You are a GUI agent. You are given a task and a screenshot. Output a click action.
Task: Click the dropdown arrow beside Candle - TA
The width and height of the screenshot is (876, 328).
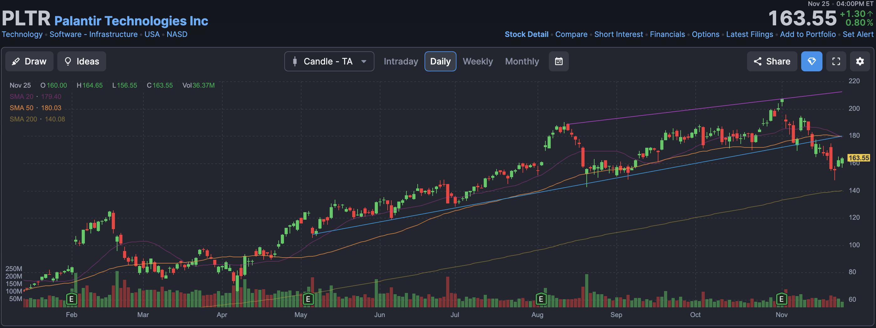(363, 62)
